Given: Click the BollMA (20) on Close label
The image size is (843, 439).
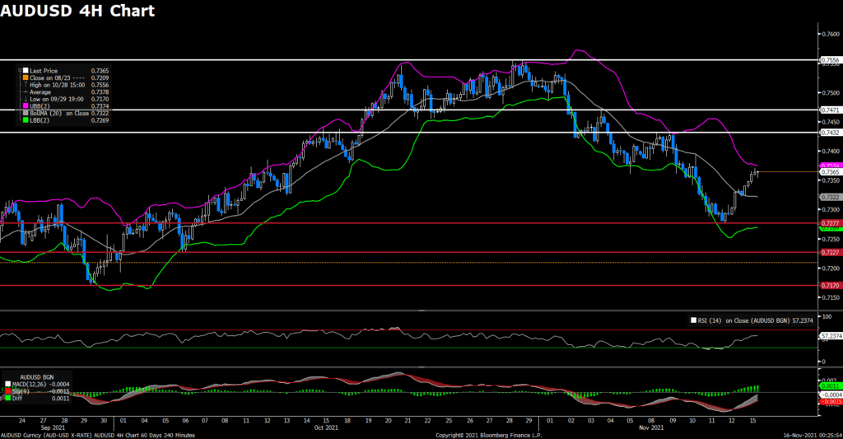Looking at the screenshot, I should coord(59,114).
